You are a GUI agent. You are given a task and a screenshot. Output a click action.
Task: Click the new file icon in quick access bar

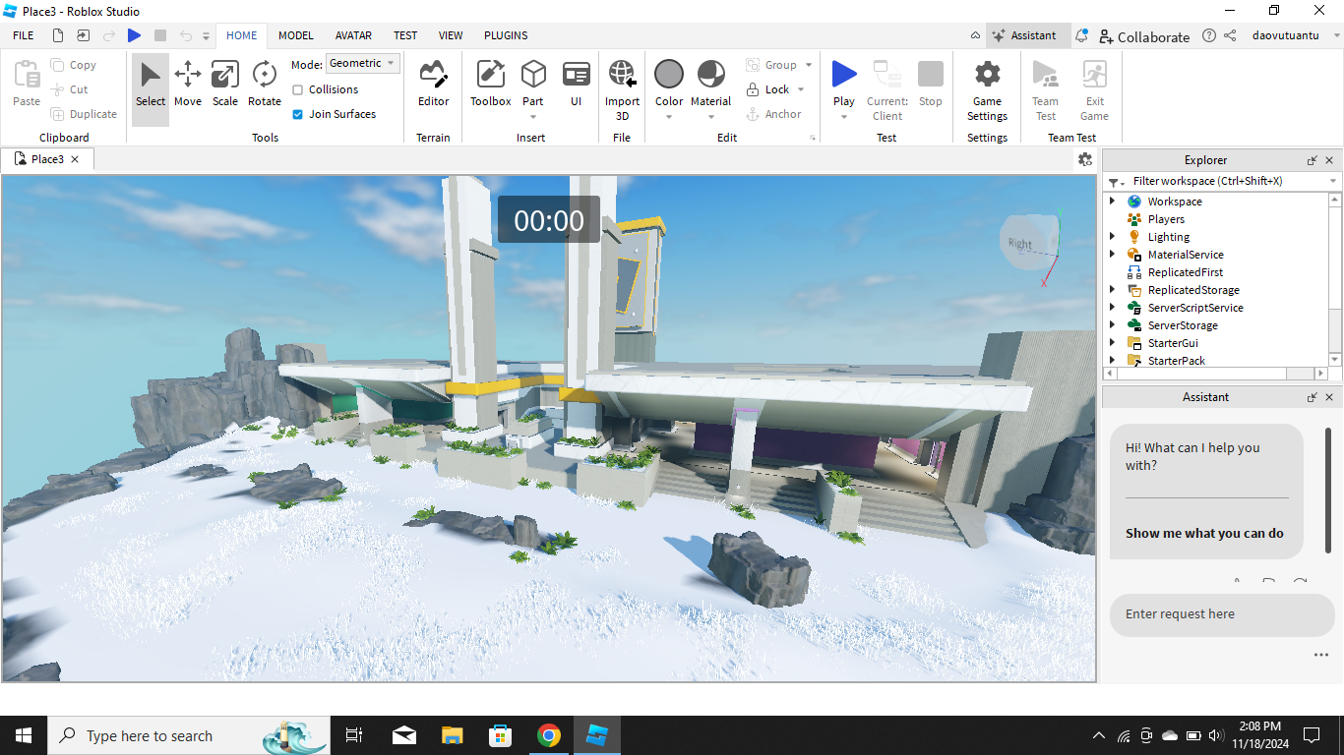point(58,35)
